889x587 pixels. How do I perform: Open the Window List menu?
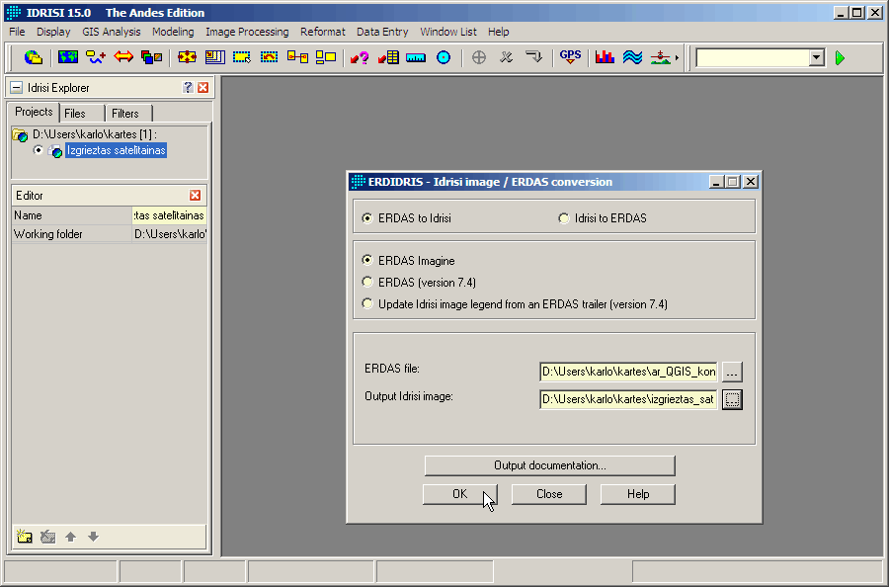point(447,32)
